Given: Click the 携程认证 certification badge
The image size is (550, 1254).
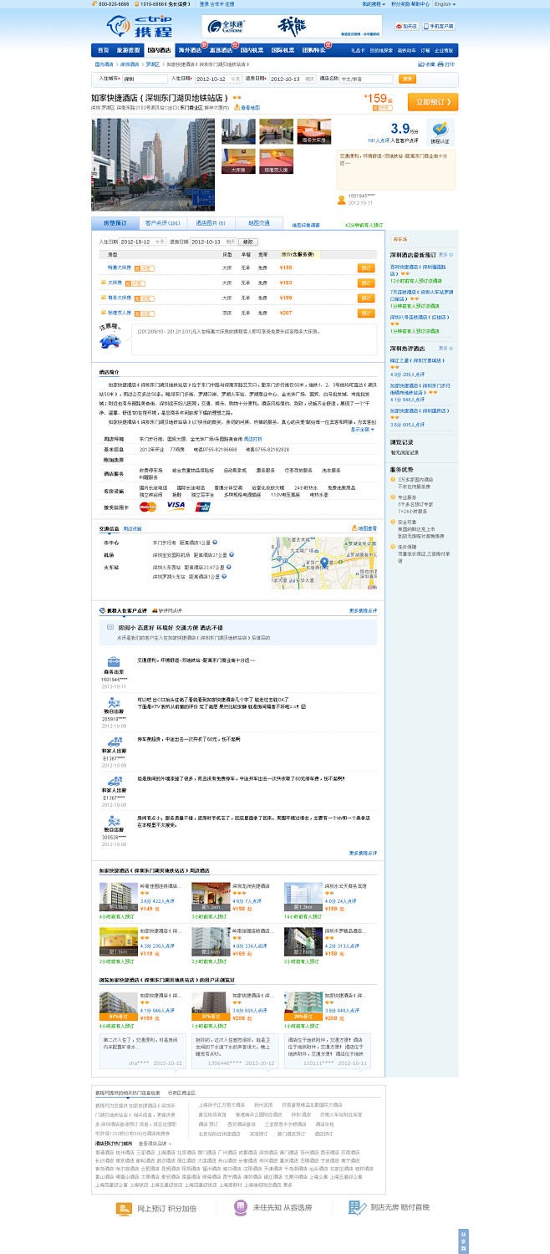Looking at the screenshot, I should pyautogui.click(x=440, y=132).
